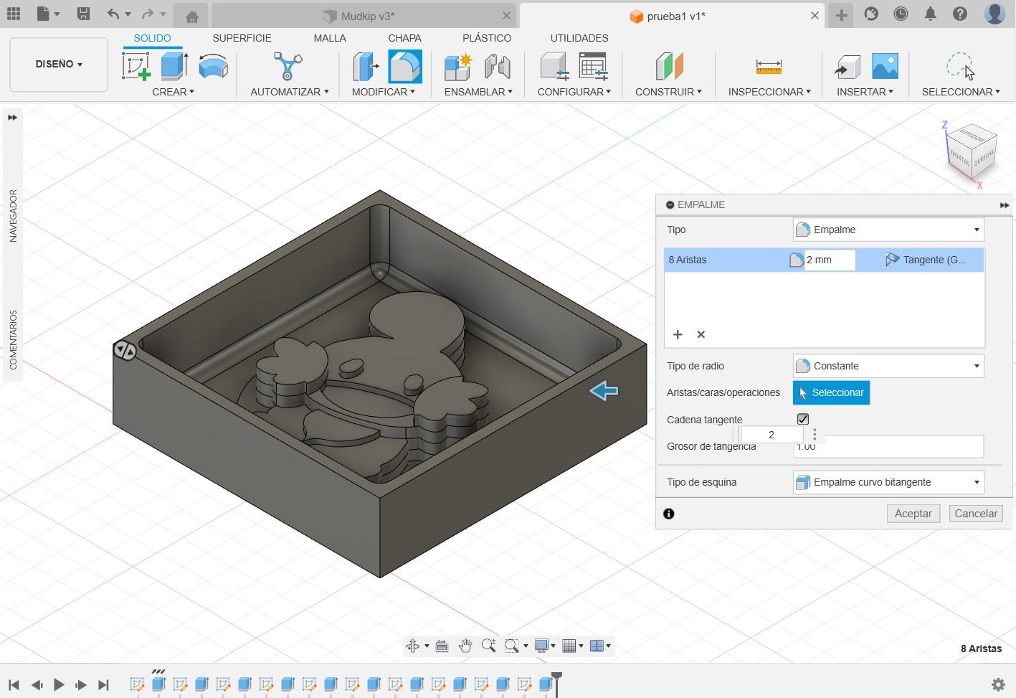1016x698 pixels.
Task: Jump to the timeline start
Action: pyautogui.click(x=14, y=685)
